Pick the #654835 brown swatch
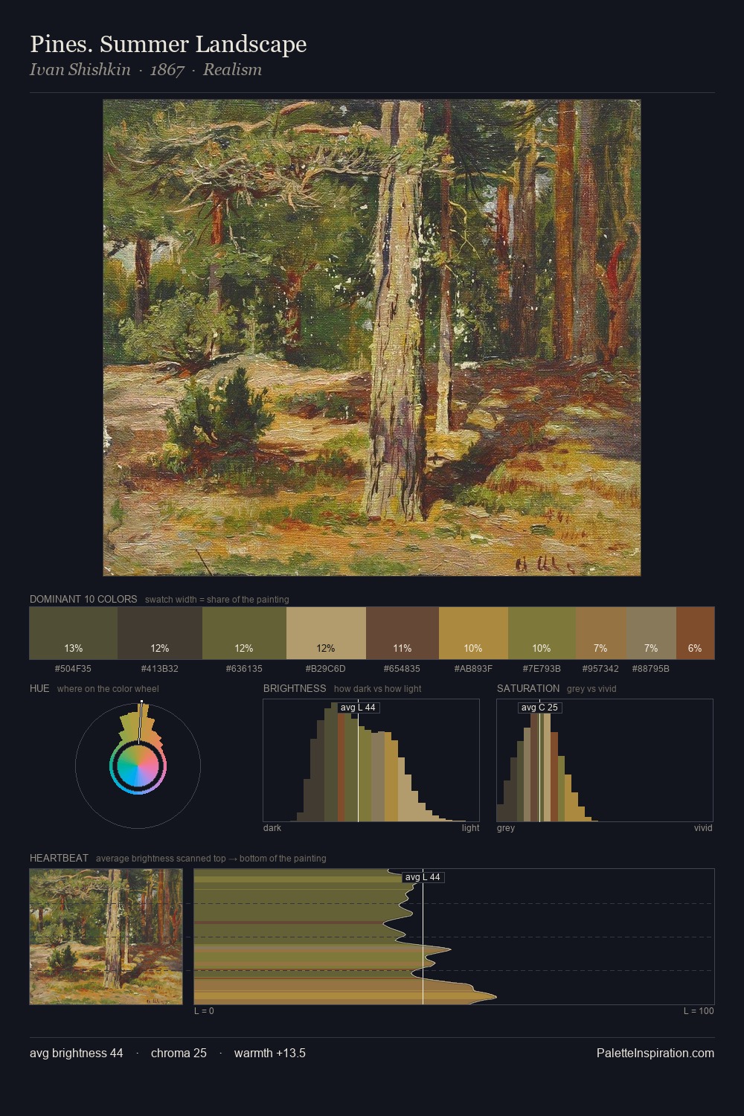 [x=403, y=633]
